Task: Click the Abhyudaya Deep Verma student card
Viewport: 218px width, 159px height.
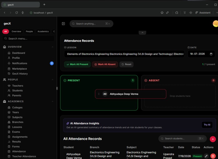Action: coord(131,94)
